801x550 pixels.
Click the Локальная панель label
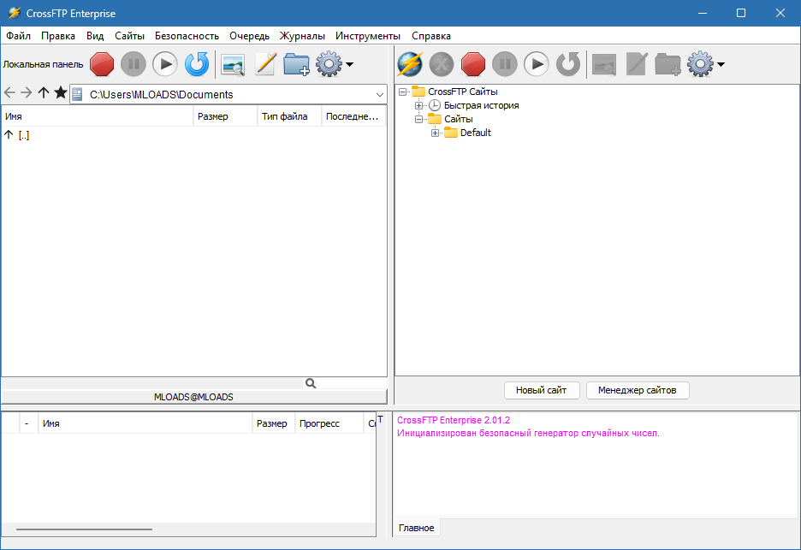click(x=43, y=64)
